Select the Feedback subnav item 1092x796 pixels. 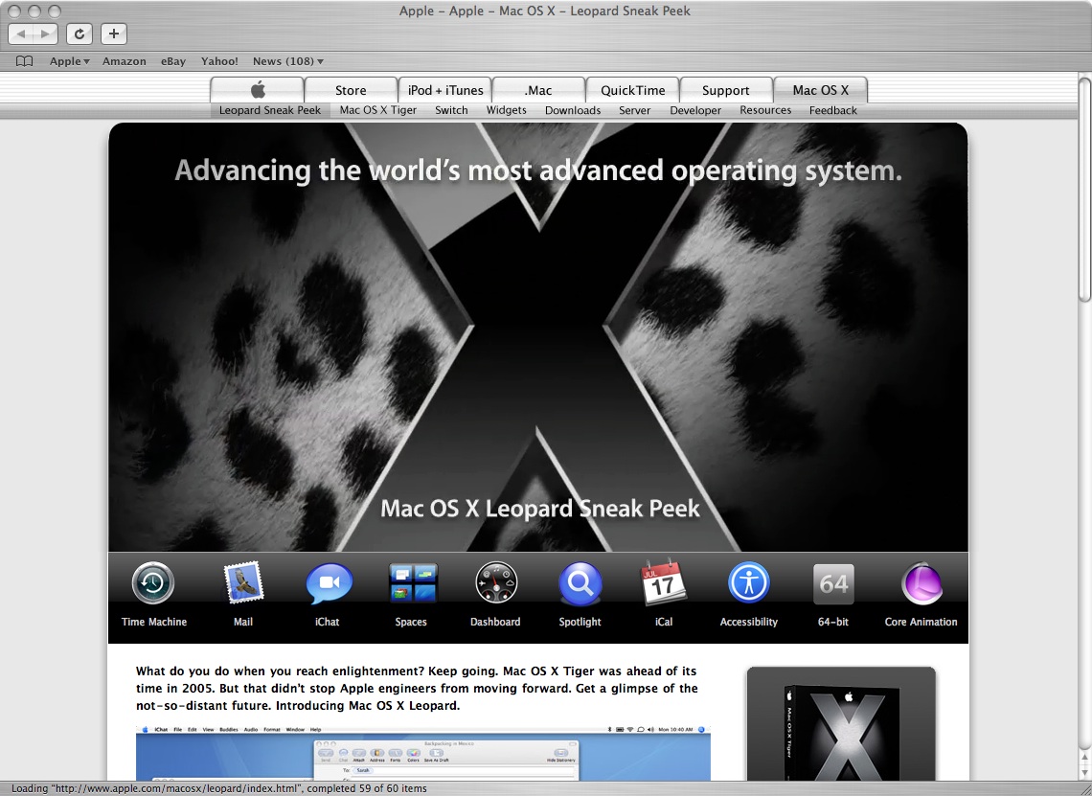[833, 110]
